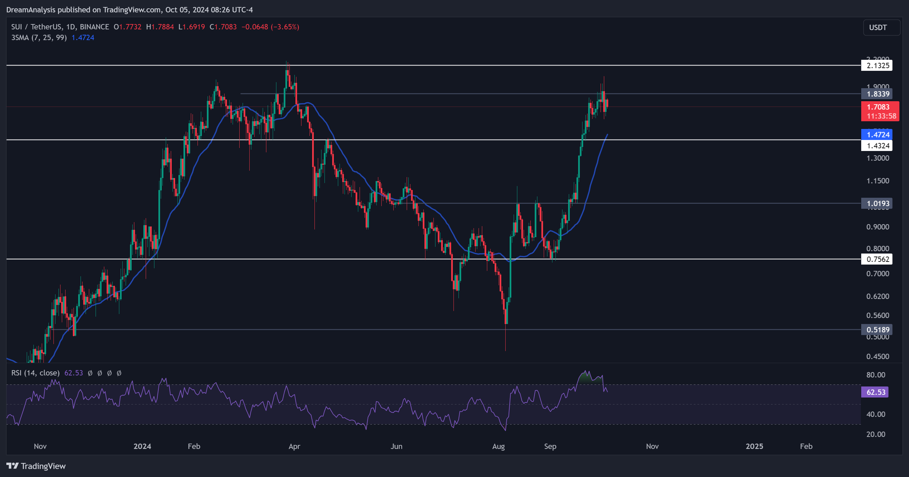Image resolution: width=909 pixels, height=477 pixels.
Task: Select the 0.7562 price level label
Action: point(877,259)
